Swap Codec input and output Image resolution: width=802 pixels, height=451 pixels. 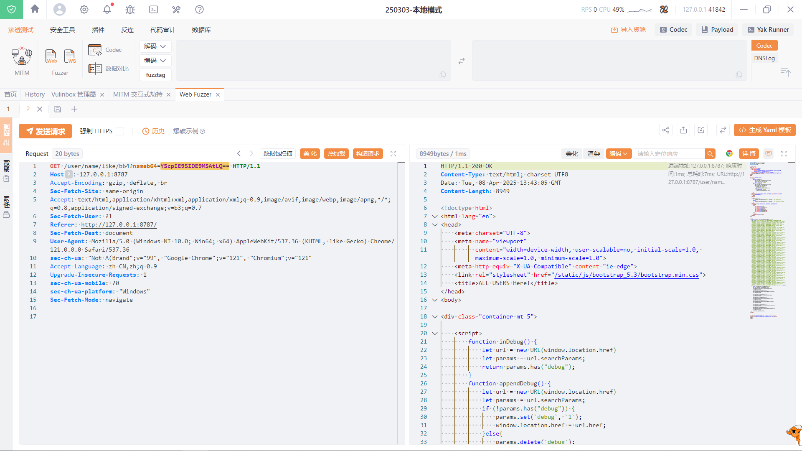461,61
